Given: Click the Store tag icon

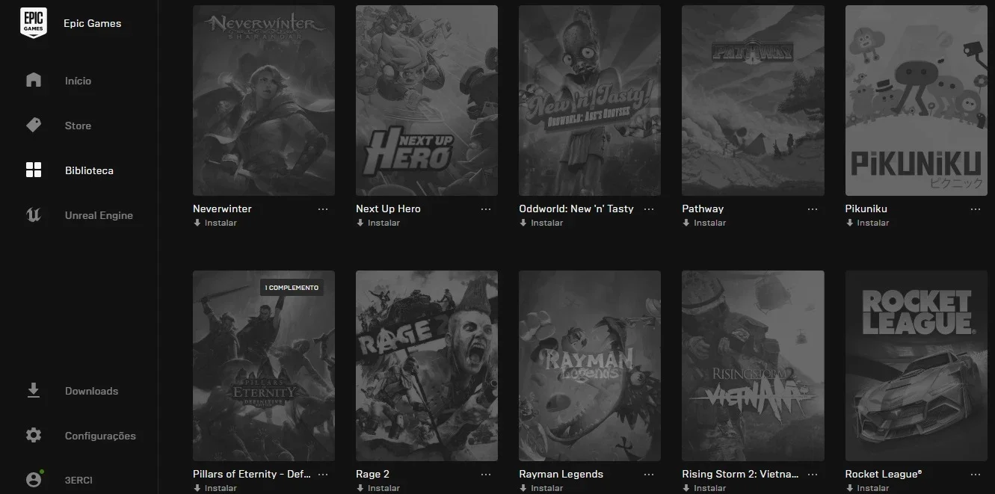Looking at the screenshot, I should 34,125.
